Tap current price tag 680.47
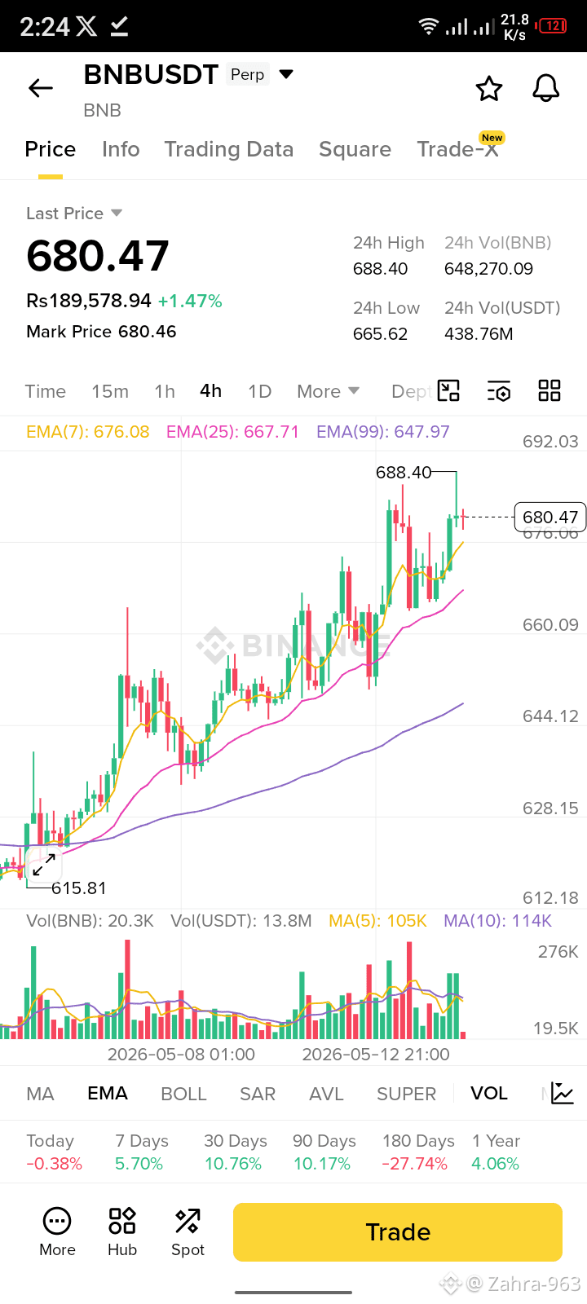The width and height of the screenshot is (587, 1304). (x=550, y=517)
